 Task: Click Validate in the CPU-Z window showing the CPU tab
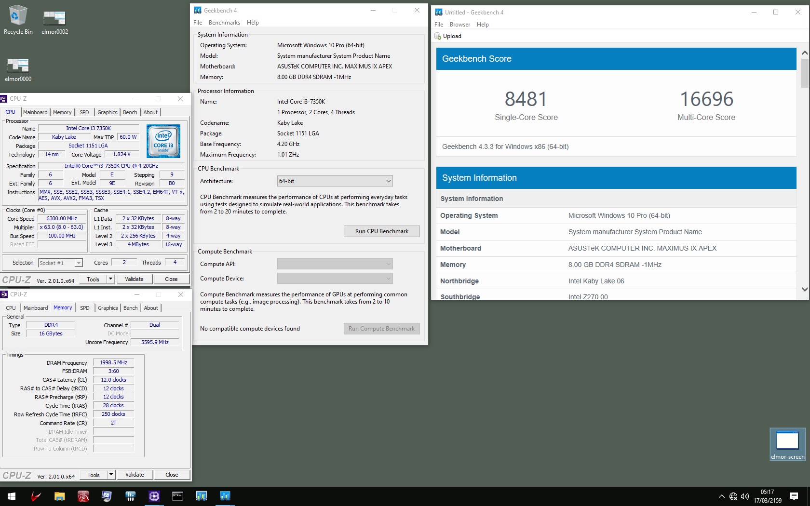click(x=134, y=279)
